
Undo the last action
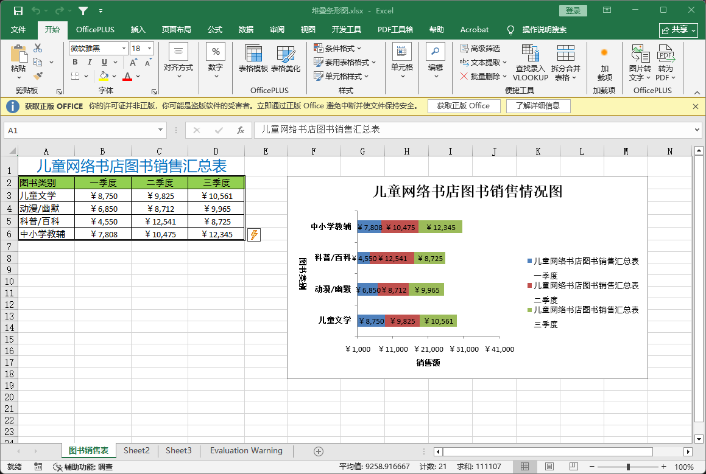[36, 10]
